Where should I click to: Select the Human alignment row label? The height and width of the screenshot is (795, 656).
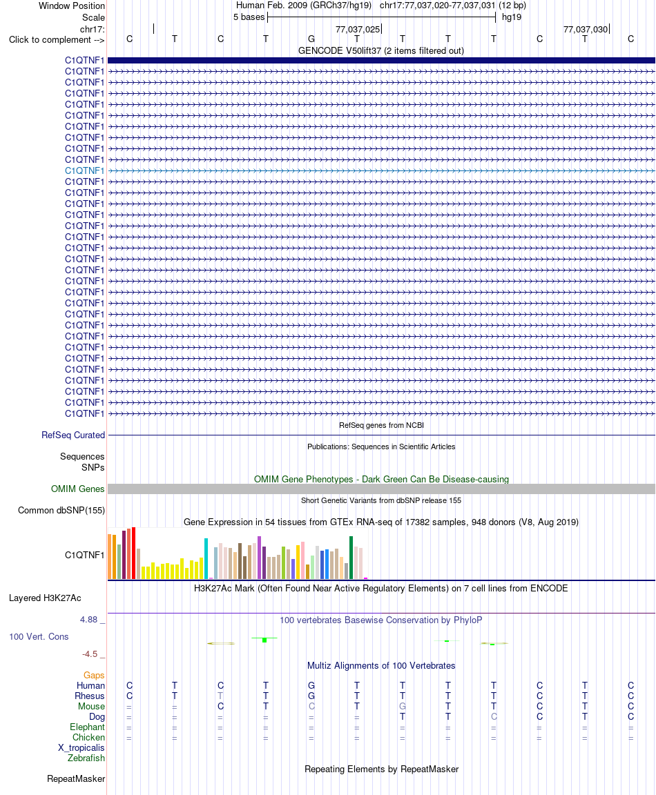pos(90,685)
